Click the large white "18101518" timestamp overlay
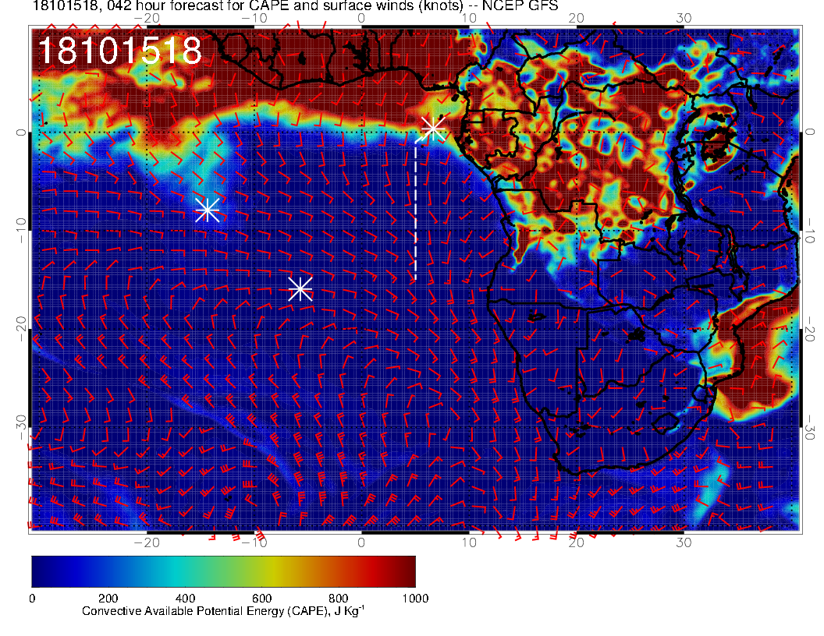 [x=120, y=51]
